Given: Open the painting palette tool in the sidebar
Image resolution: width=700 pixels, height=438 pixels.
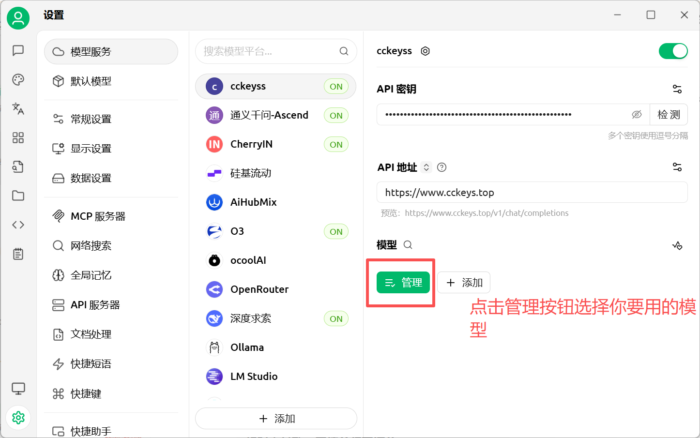Looking at the screenshot, I should [18, 79].
